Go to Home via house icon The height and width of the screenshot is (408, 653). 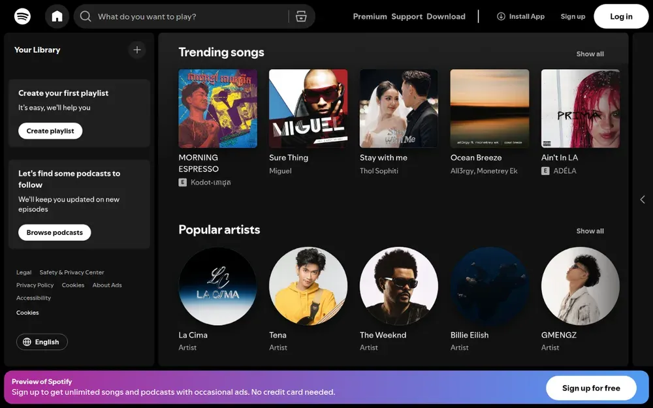[57, 17]
